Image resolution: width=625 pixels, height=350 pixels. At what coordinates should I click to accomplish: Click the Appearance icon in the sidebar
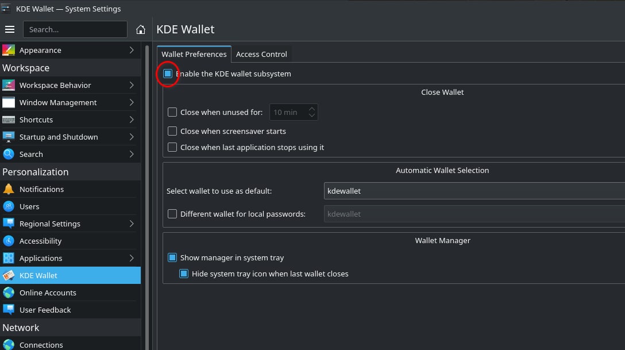9,50
